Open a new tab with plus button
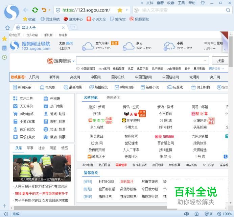Screen dimensions: 234x217 (74, 27)
